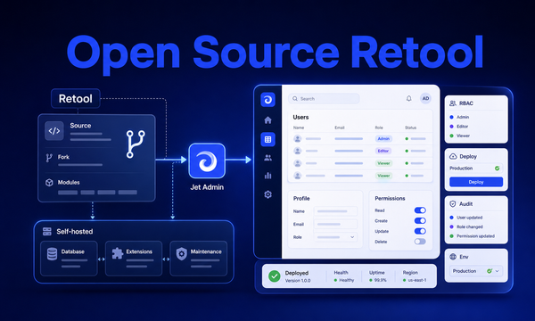Click the Maintenance shield icon

182,254
